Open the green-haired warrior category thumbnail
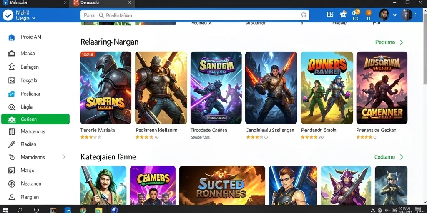This screenshot has height=213, width=427. (x=103, y=185)
